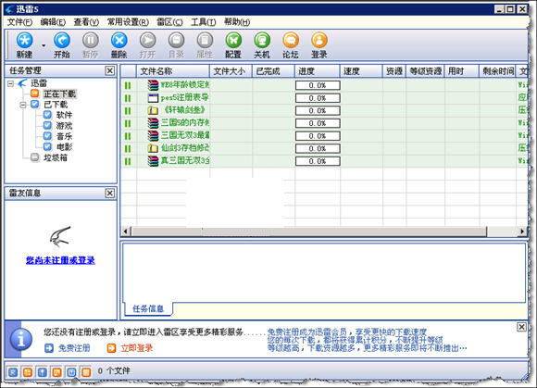537x388 pixels.
Task: Select the 仙剑3存档修改 download row
Action: tap(324, 148)
